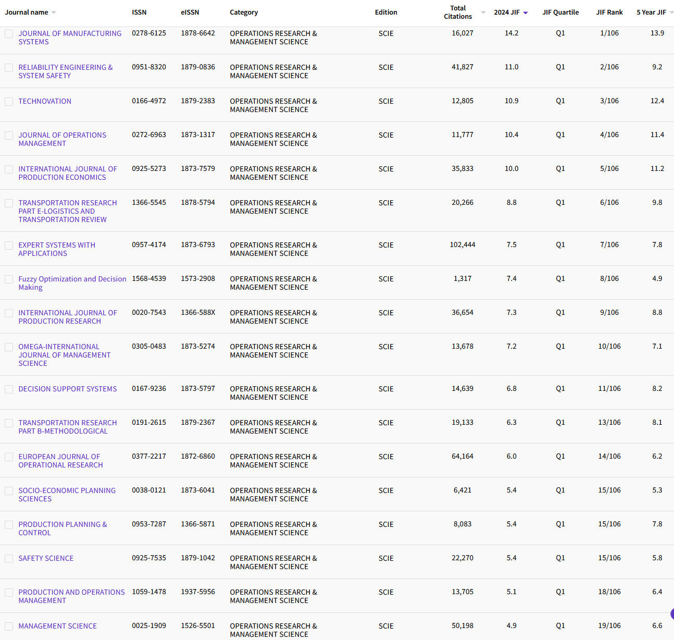Image resolution: width=674 pixels, height=640 pixels.
Task: Open the Total Citations sort dropdown
Action: [x=483, y=13]
